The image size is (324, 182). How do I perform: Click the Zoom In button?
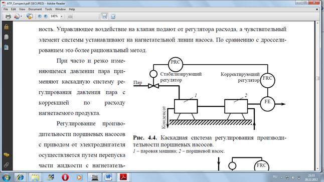46,17
